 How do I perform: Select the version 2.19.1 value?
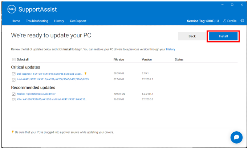tap(145, 73)
